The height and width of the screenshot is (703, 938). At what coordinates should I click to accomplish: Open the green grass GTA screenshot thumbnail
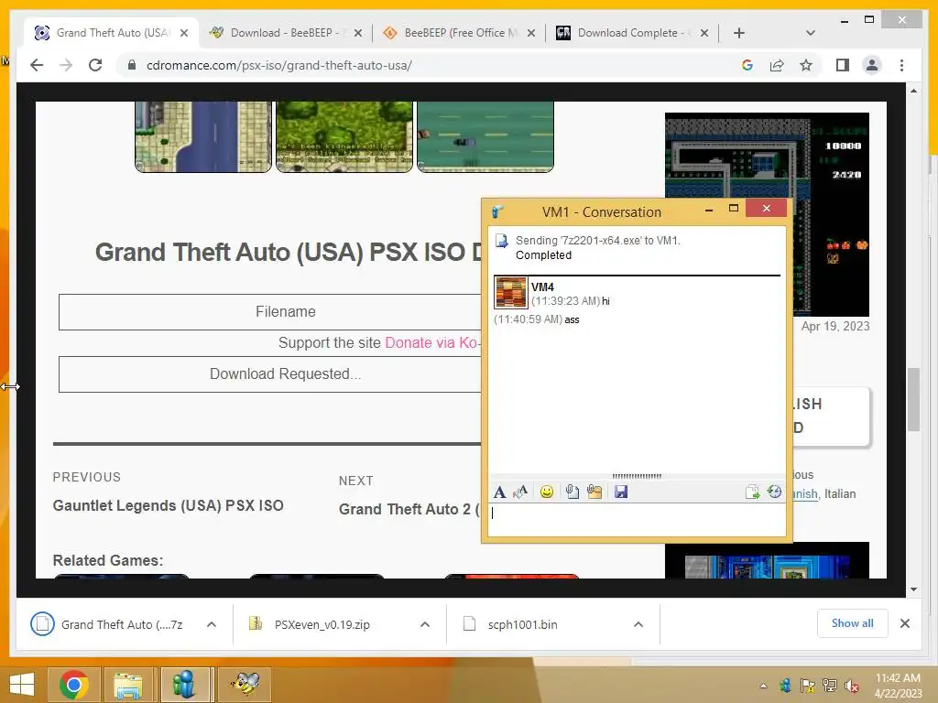point(344,136)
